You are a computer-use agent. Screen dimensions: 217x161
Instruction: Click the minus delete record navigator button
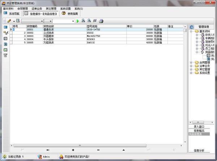[98, 149]
